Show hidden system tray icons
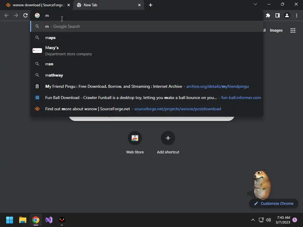Image resolution: width=303 pixels, height=227 pixels. click(253, 220)
